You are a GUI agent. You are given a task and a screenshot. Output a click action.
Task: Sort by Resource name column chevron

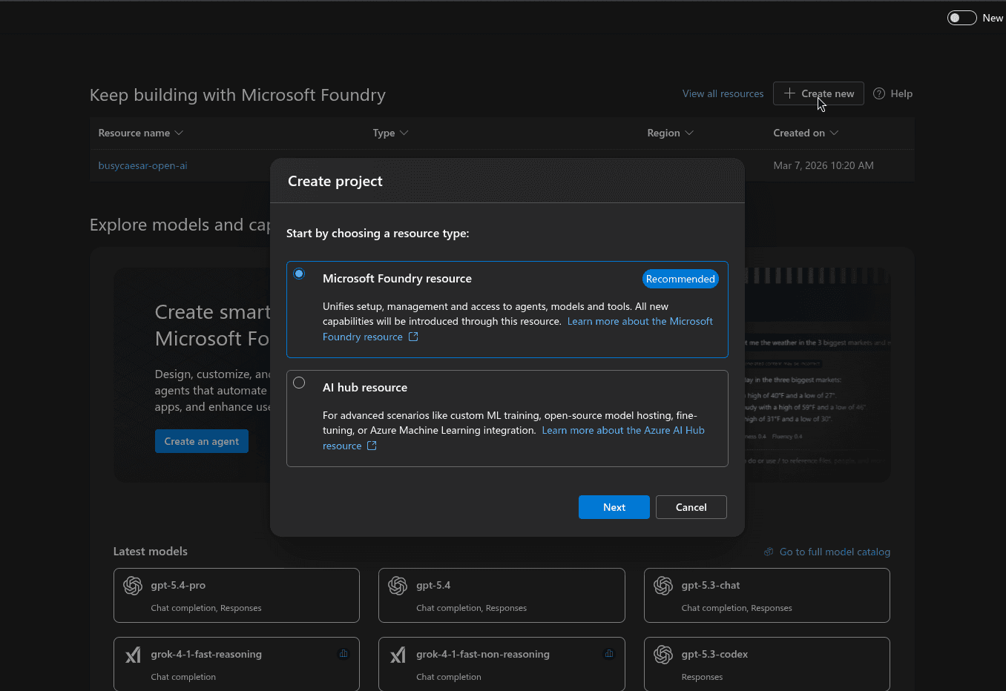[x=179, y=133]
